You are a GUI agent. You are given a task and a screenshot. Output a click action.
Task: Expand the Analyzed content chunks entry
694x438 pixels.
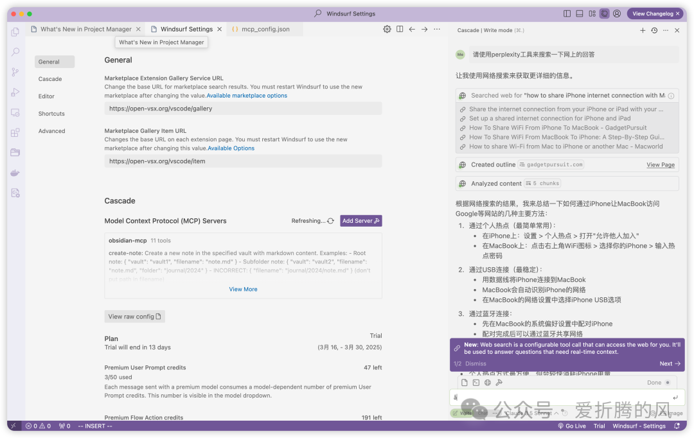[x=542, y=184]
